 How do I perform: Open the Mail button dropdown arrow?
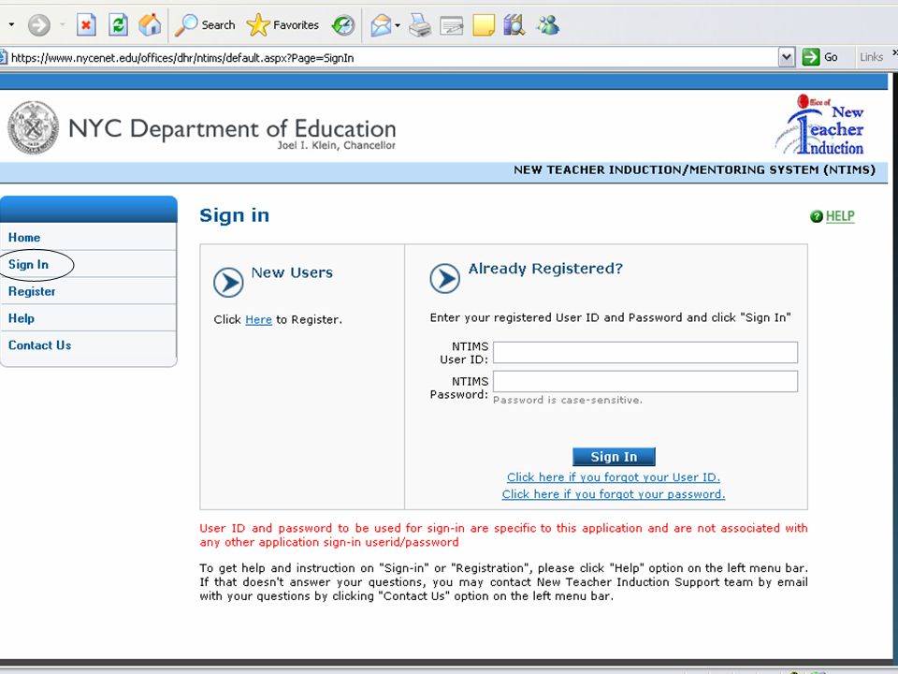click(398, 25)
